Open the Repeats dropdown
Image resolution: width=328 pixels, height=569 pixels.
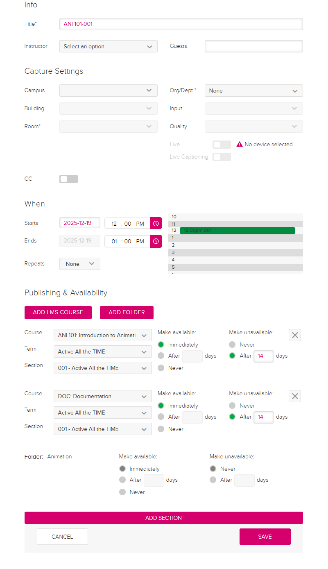[x=79, y=264]
